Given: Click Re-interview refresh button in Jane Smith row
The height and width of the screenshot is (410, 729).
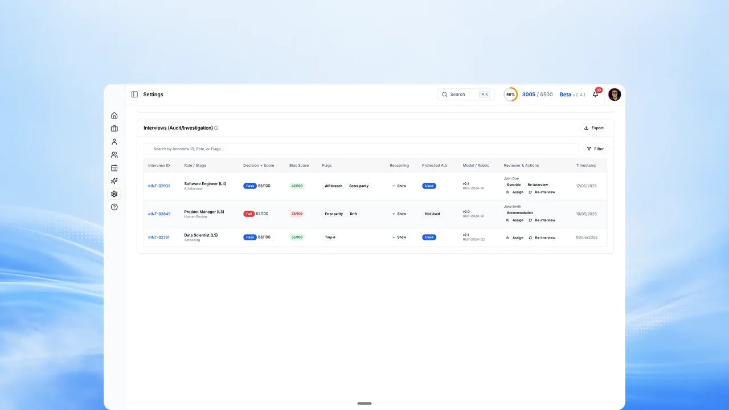Looking at the screenshot, I should (542, 220).
